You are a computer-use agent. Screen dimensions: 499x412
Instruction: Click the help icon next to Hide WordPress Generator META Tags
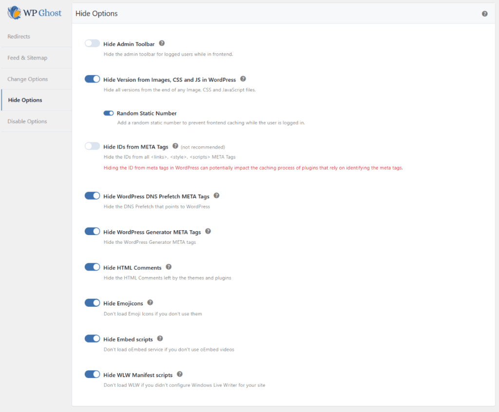click(x=208, y=231)
